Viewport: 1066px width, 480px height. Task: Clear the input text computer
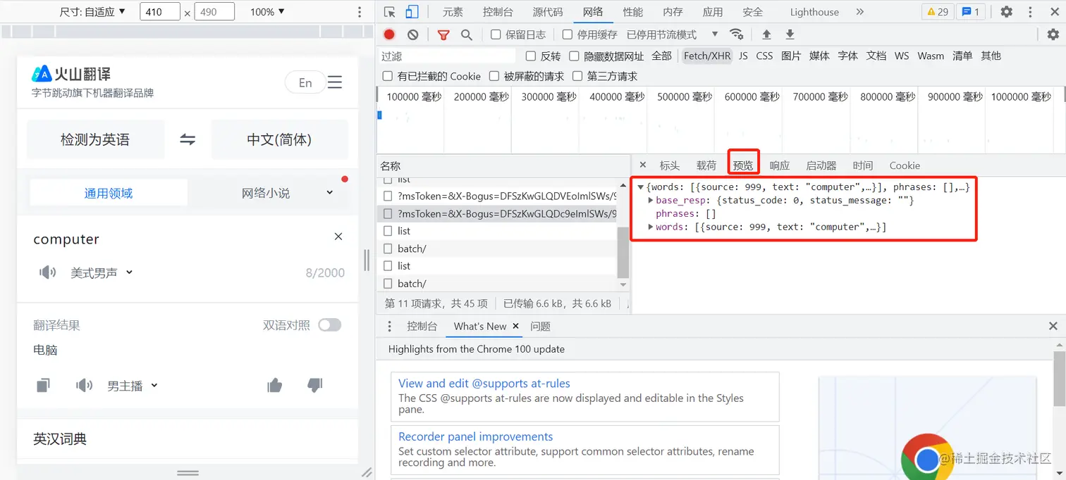[338, 236]
